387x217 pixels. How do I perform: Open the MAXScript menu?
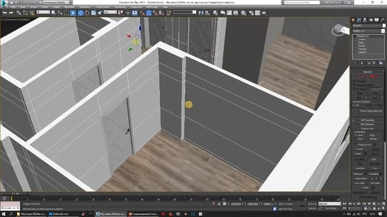coord(152,7)
